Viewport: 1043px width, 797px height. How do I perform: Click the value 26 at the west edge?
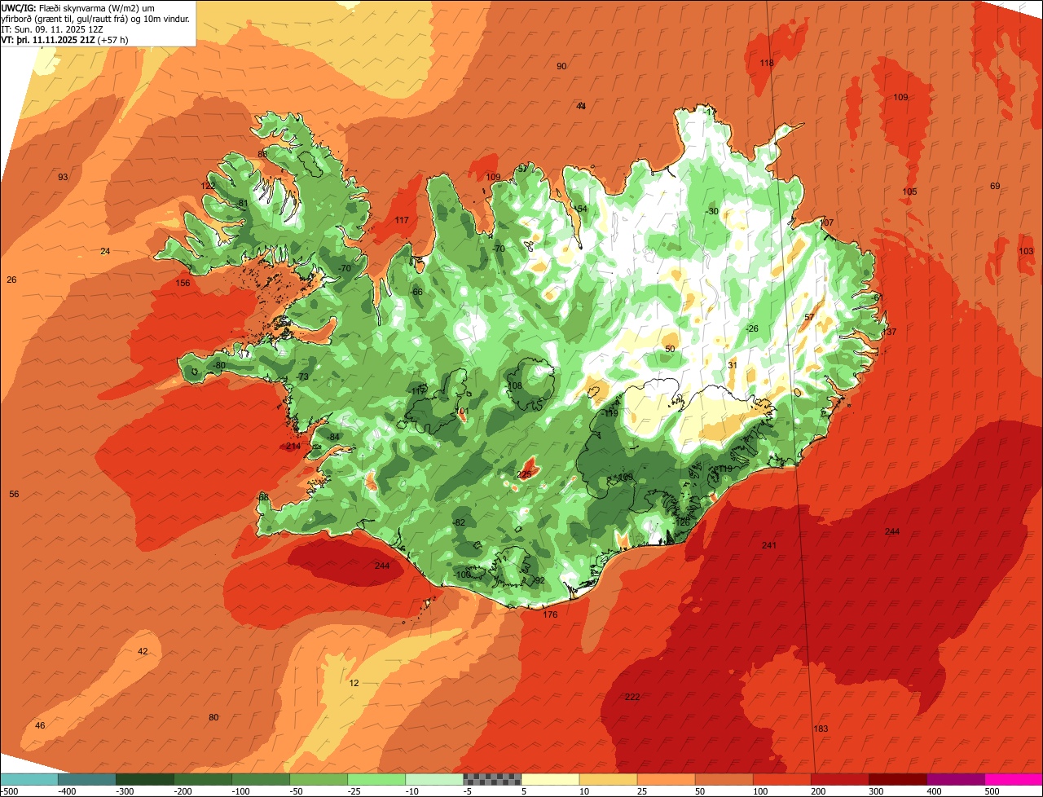(x=11, y=280)
